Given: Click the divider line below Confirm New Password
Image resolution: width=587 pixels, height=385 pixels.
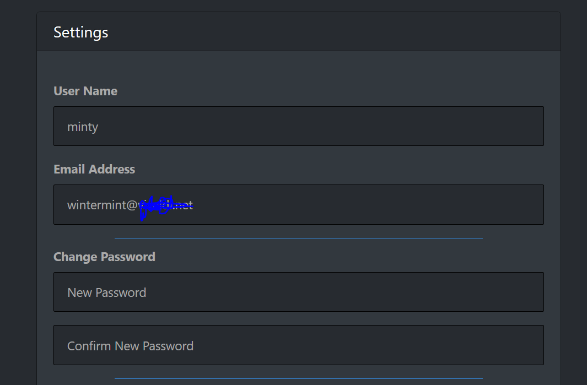Looking at the screenshot, I should 298,378.
